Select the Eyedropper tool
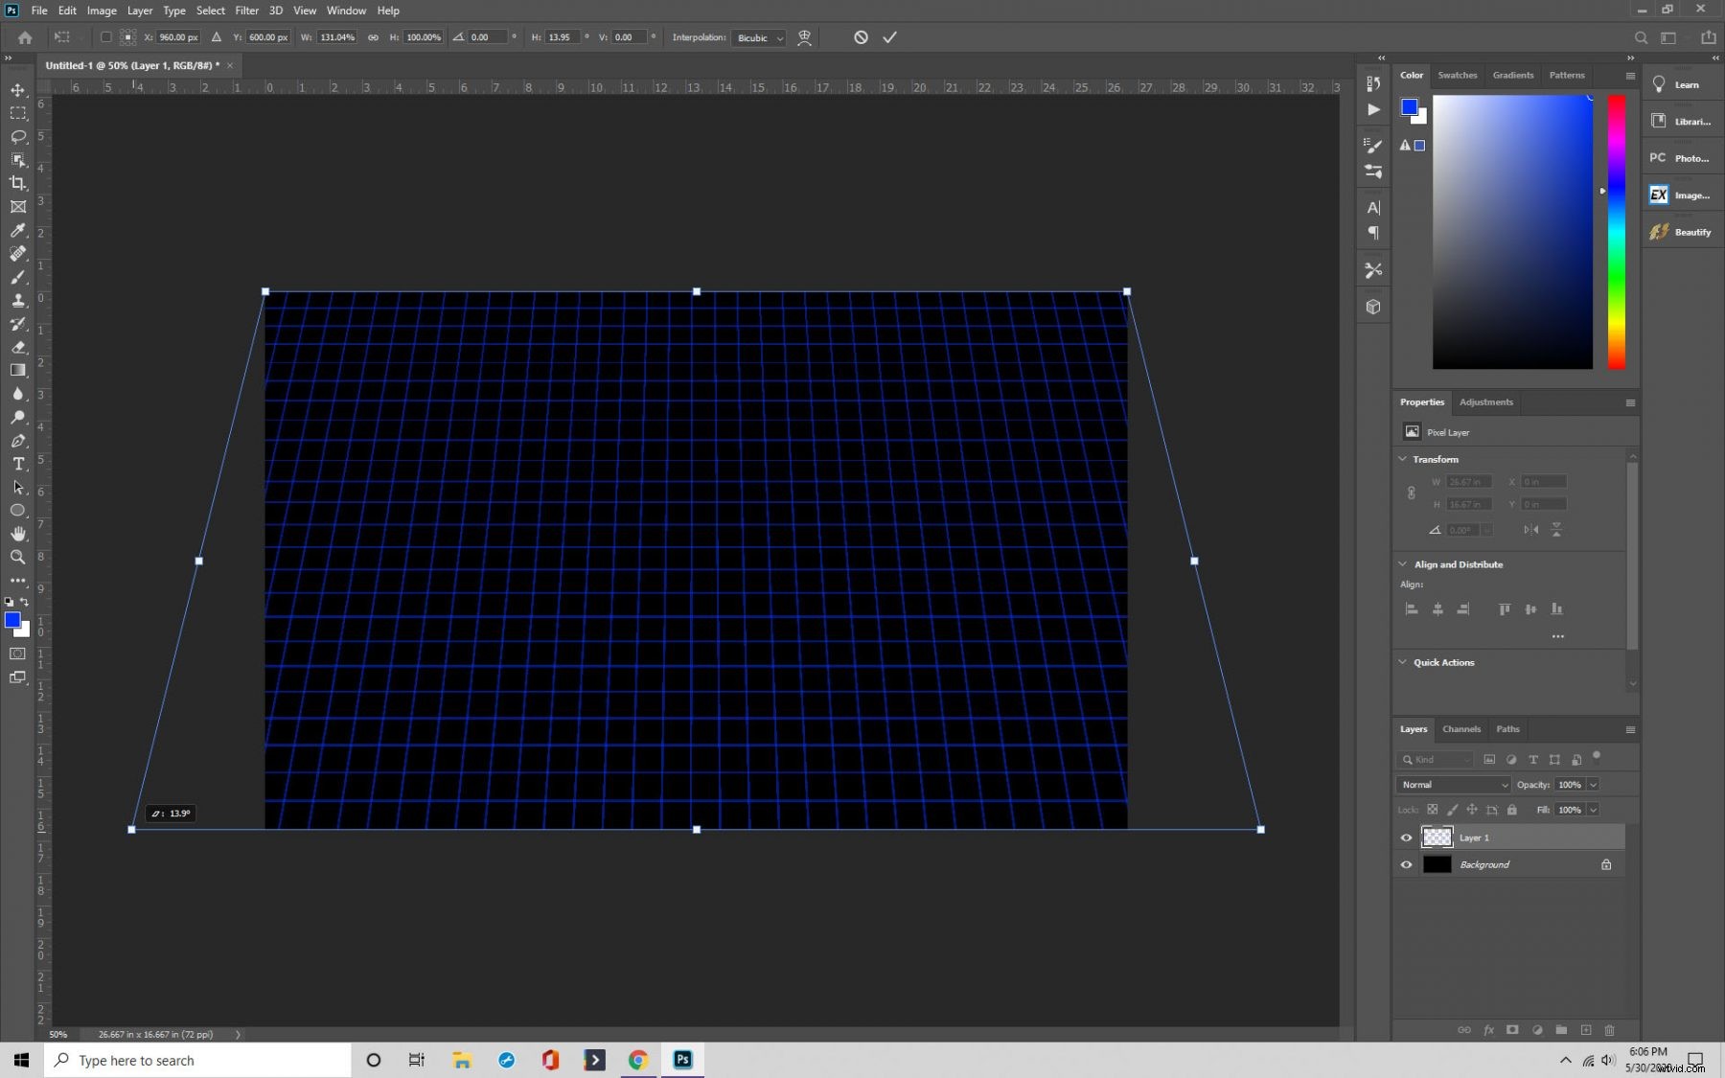This screenshot has width=1725, height=1078. (x=17, y=230)
